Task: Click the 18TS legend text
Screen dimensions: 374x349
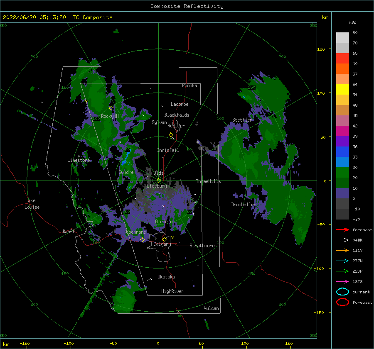Action: 357,282
